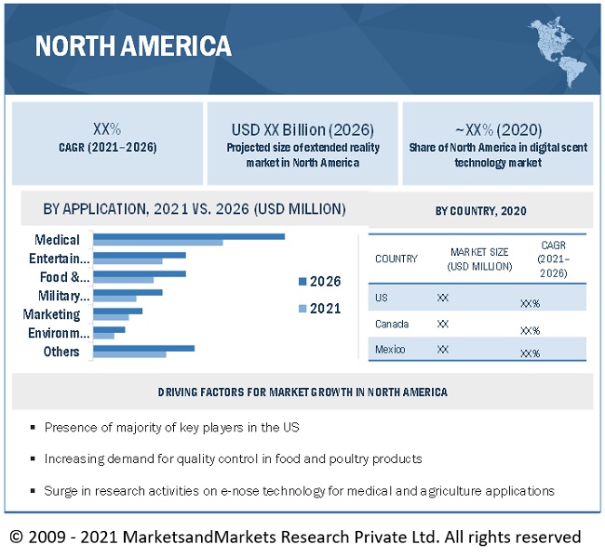
Task: Select the Medical 2026 dark blue bar
Action: pyautogui.click(x=189, y=236)
